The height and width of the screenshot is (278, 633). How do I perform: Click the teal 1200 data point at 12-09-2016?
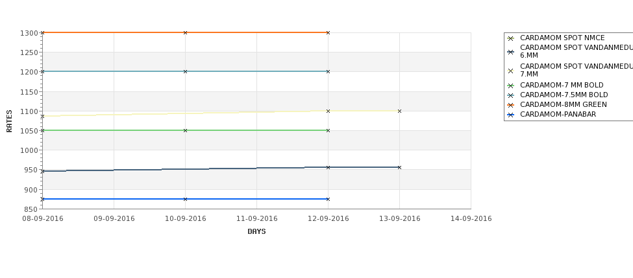[x=328, y=72]
